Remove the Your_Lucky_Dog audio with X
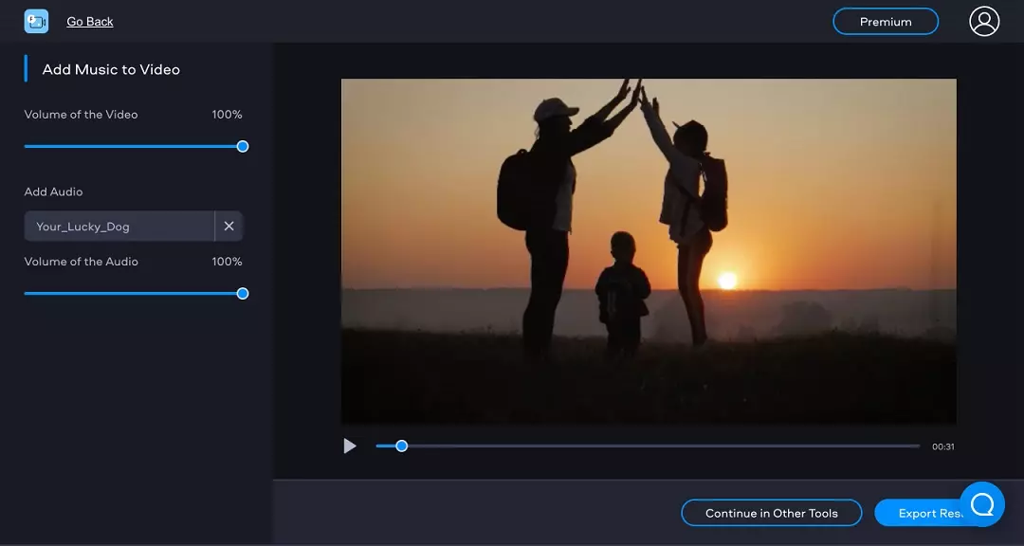Screen dimensions: 1024x546 click(229, 227)
